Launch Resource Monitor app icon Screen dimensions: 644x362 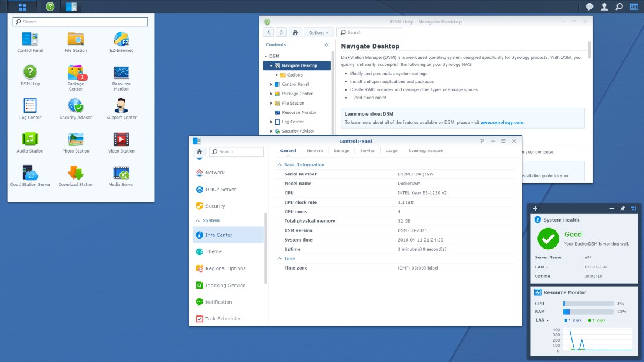(x=121, y=78)
